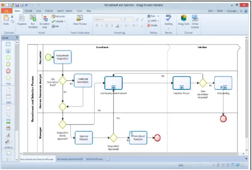Viewport: 252px width, 170px height.
Task: Click the New document icon in title bar
Action: coord(7,5)
